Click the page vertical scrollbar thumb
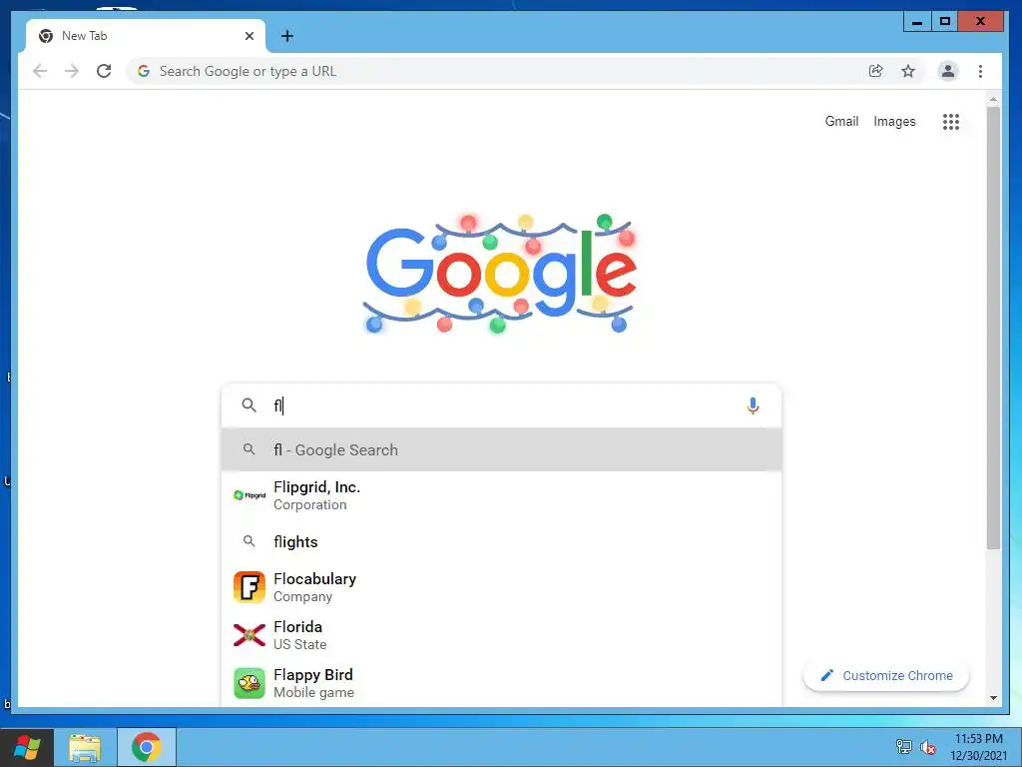The height and width of the screenshot is (767, 1022). point(993,328)
